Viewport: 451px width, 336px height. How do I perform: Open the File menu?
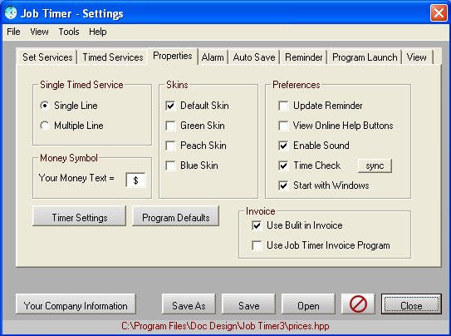pyautogui.click(x=13, y=32)
